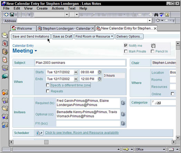Open Mail from the bookmark bar

coord(5,35)
